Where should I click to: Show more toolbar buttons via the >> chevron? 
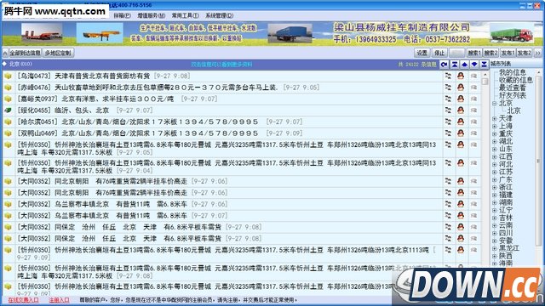pos(537,53)
